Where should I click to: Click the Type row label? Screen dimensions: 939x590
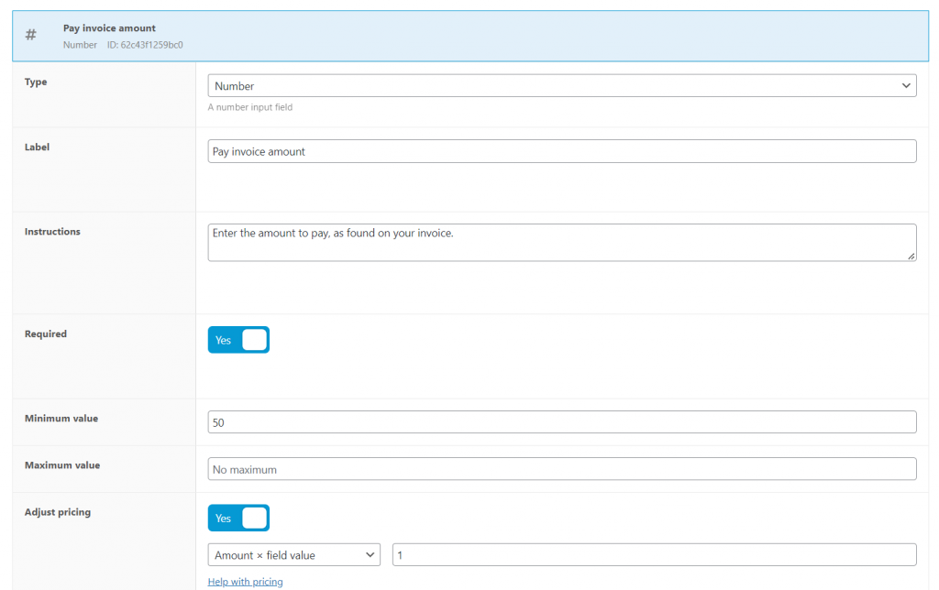[x=35, y=82]
